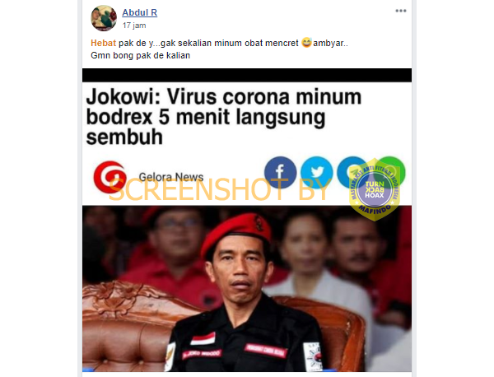Open the post options three-dot menu
Viewport: 494px width, 377px height.
(401, 11)
